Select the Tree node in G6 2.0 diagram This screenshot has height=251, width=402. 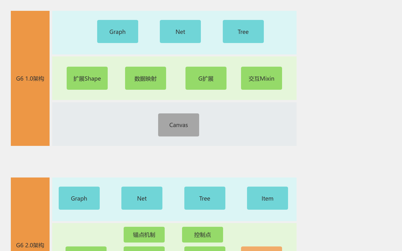click(205, 198)
